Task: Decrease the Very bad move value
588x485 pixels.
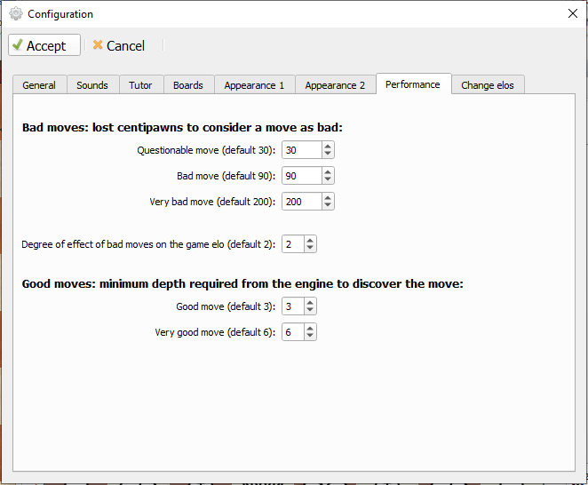Action: (328, 205)
